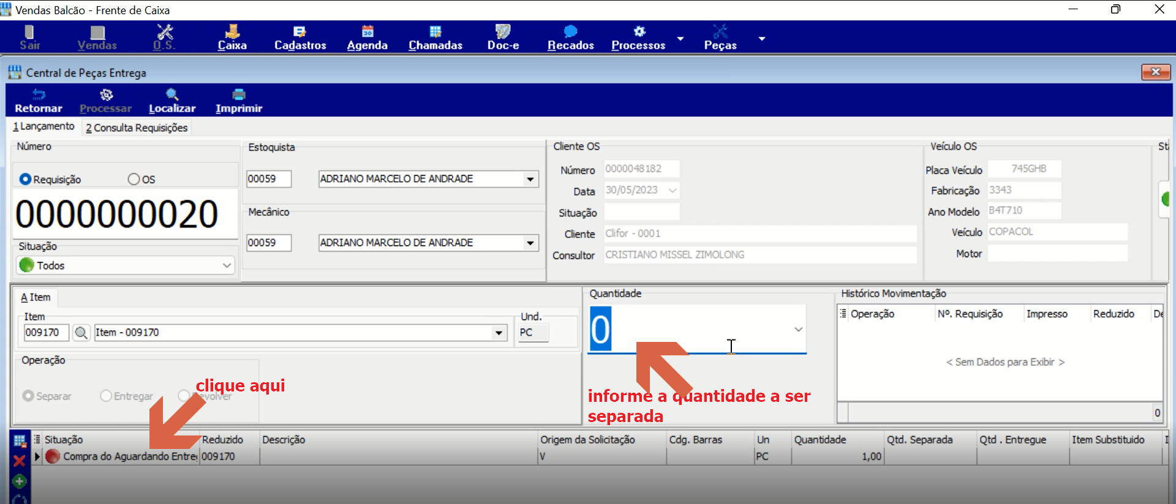Switch to the 2 Consulta Requisições tab

[x=137, y=128]
